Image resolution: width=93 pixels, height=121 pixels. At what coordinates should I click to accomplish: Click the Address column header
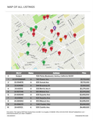[x=56, y=73]
